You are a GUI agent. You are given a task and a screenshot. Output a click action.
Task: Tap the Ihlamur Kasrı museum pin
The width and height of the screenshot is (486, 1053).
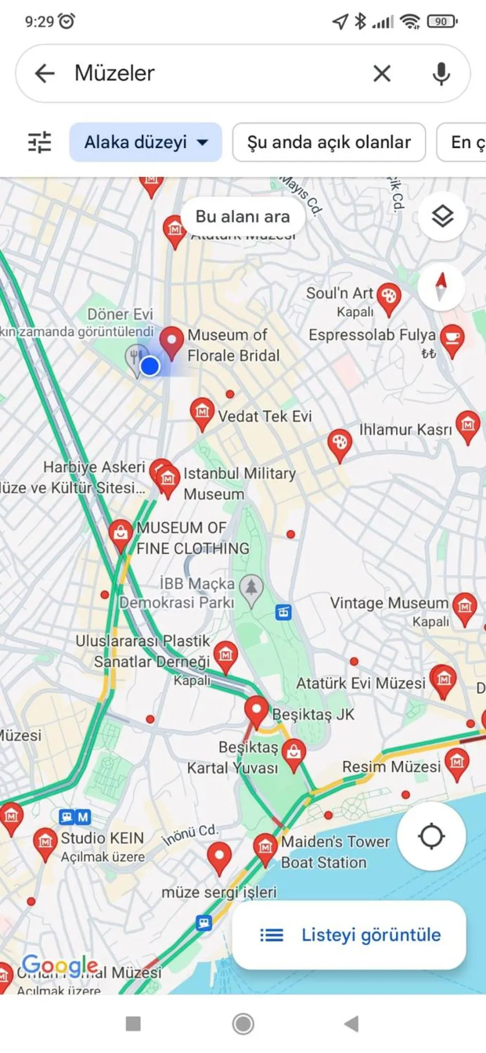(468, 427)
